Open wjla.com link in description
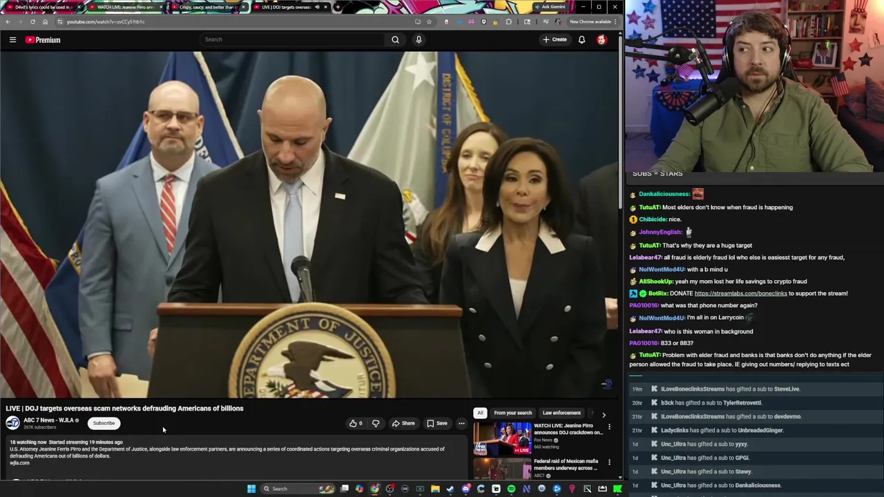The image size is (884, 497). pyautogui.click(x=19, y=463)
